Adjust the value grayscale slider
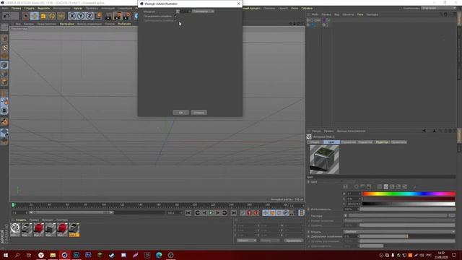The width and height of the screenshot is (462, 260). pyautogui.click(x=409, y=204)
